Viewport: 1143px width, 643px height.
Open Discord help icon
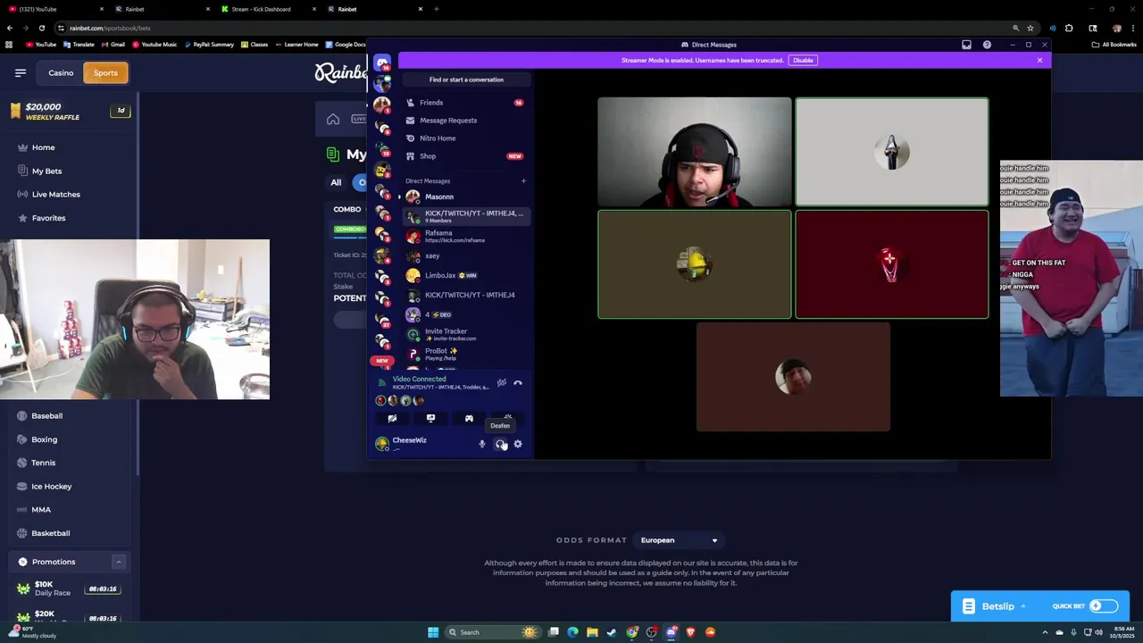click(987, 45)
